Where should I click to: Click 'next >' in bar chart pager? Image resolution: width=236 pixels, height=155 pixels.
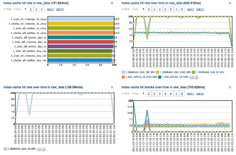click(50, 9)
